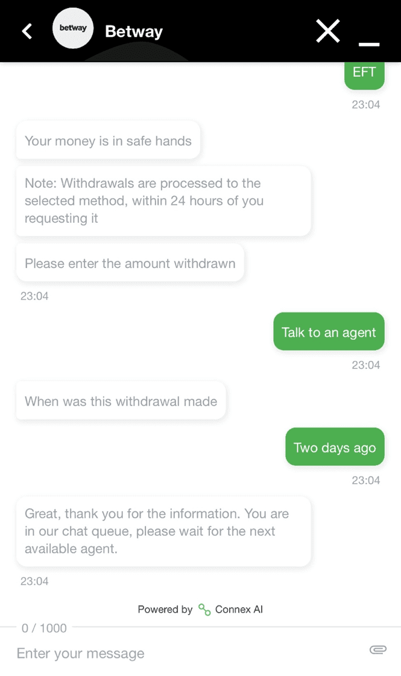The height and width of the screenshot is (676, 401).
Task: Attach a file using the paperclip icon
Action: (377, 649)
